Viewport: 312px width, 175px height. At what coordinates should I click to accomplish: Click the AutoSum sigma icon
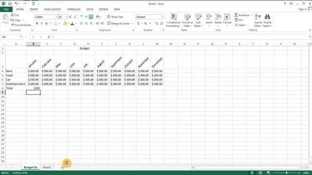(x=236, y=15)
